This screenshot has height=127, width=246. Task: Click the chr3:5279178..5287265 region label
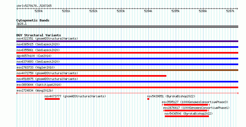34,6
